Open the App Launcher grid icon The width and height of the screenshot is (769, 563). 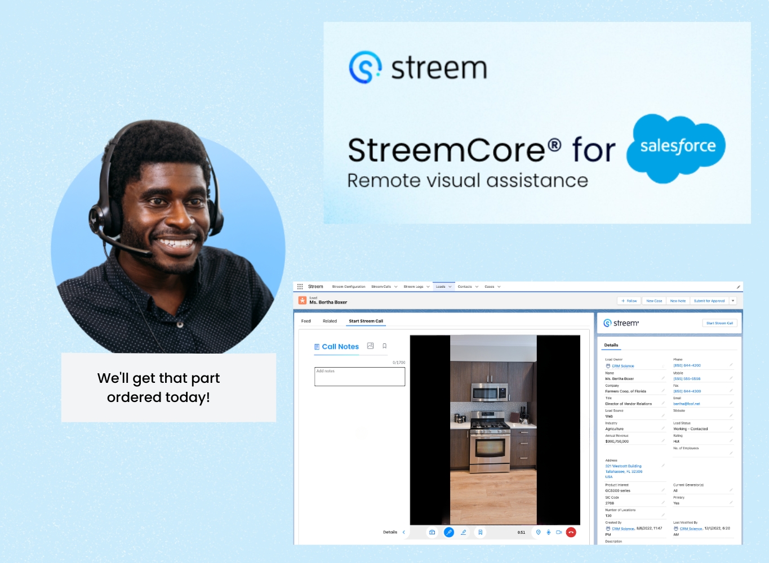tap(300, 287)
